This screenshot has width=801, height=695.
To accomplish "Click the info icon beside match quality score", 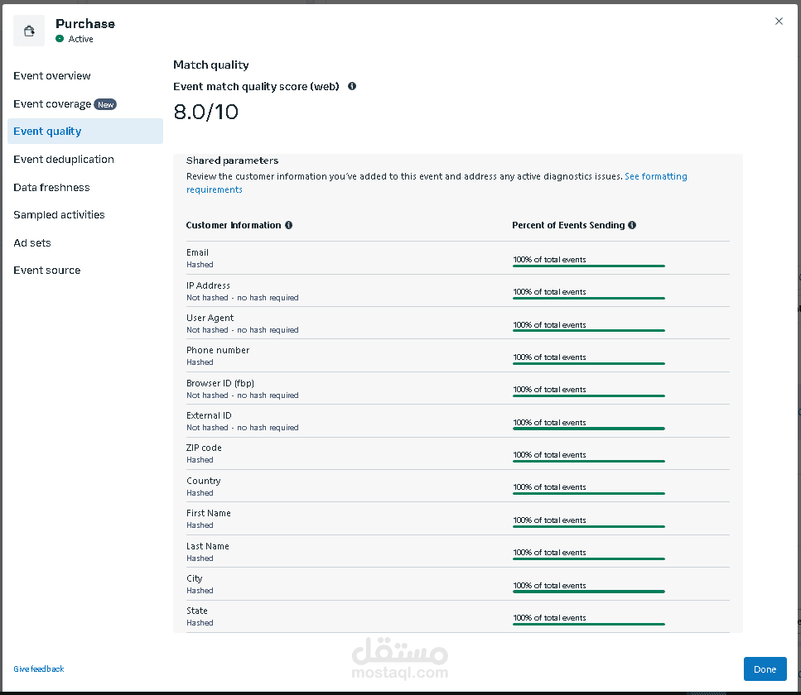I will 352,86.
